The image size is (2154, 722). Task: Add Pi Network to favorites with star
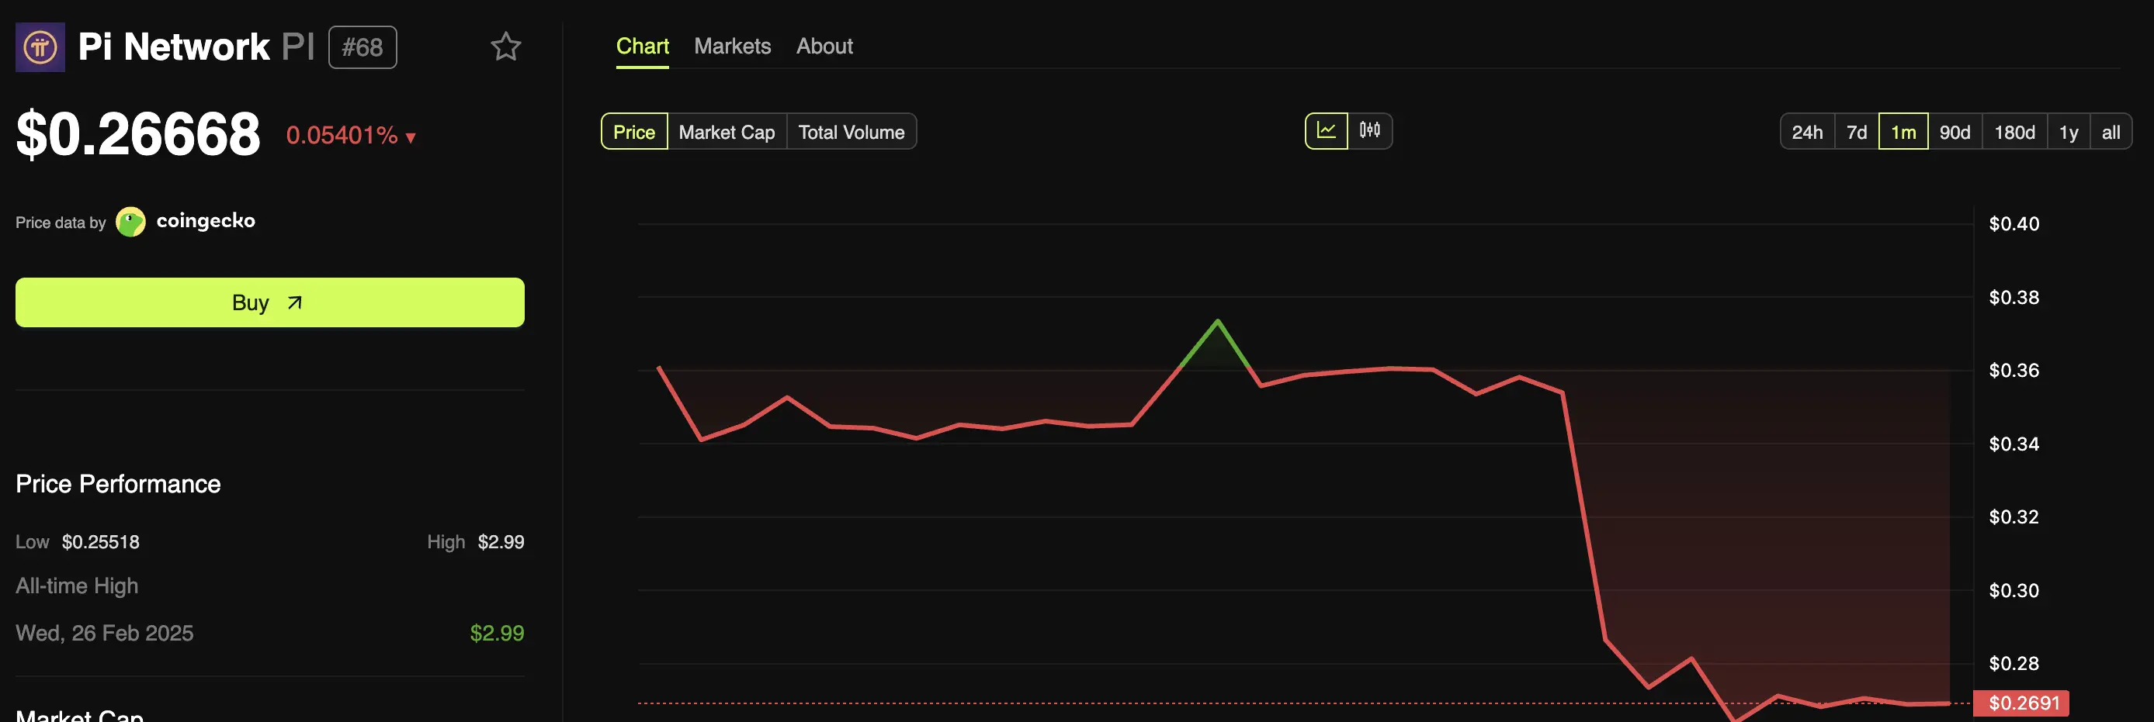click(x=506, y=47)
